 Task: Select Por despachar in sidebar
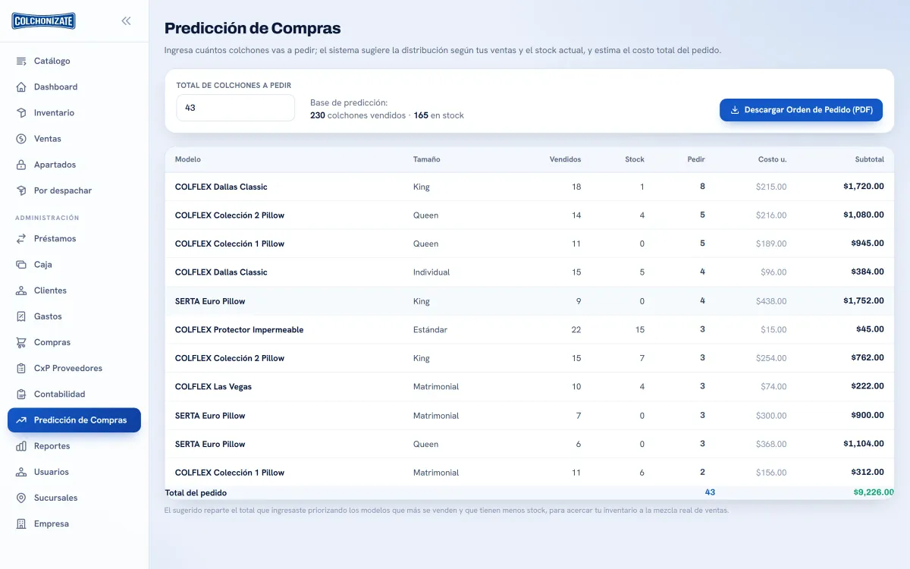[x=74, y=190]
